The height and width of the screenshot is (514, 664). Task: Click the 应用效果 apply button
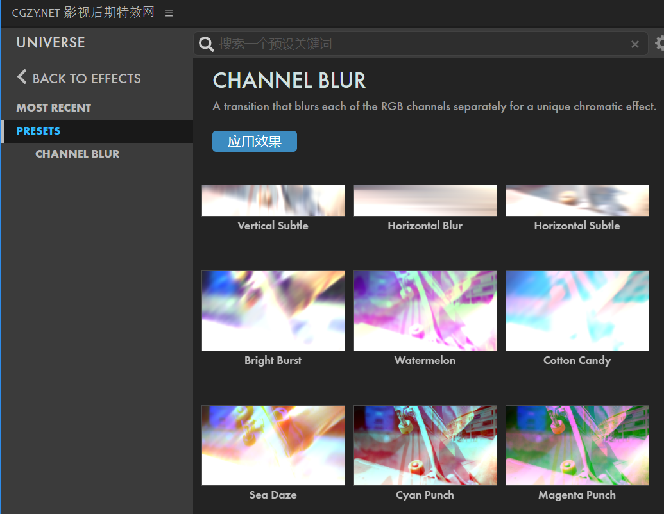[x=255, y=141]
